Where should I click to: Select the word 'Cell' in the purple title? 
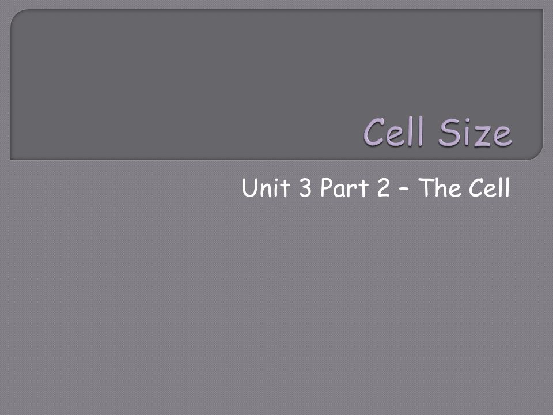(393, 132)
